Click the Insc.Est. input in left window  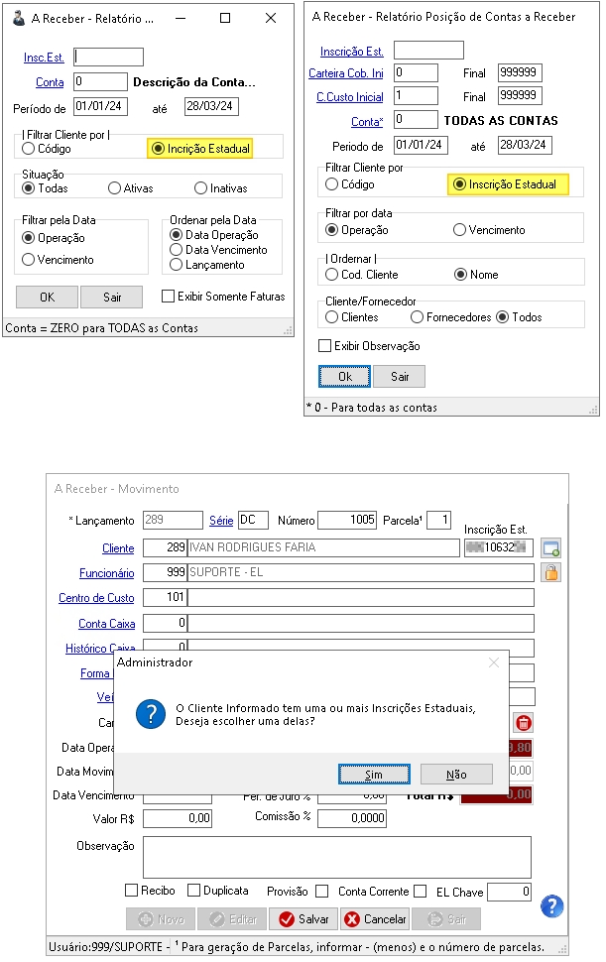point(108,58)
